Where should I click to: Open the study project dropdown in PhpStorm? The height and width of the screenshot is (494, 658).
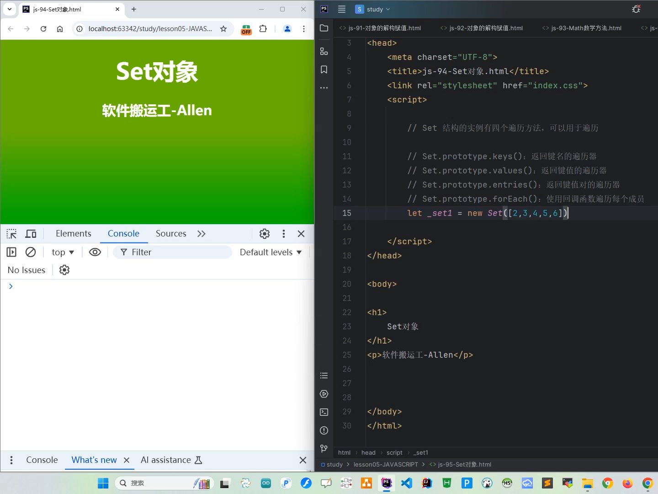coord(373,9)
